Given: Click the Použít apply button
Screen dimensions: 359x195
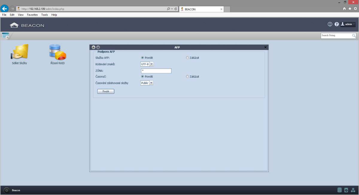Looking at the screenshot, I should tap(106, 91).
